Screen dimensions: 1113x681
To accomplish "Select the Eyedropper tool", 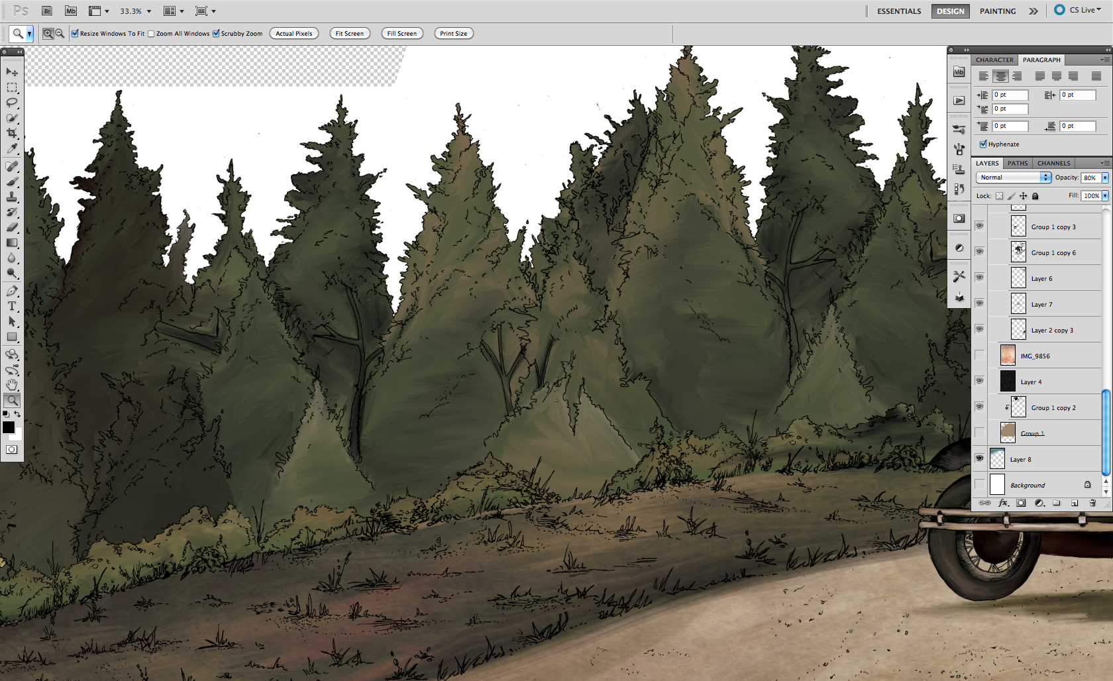I will 12,148.
